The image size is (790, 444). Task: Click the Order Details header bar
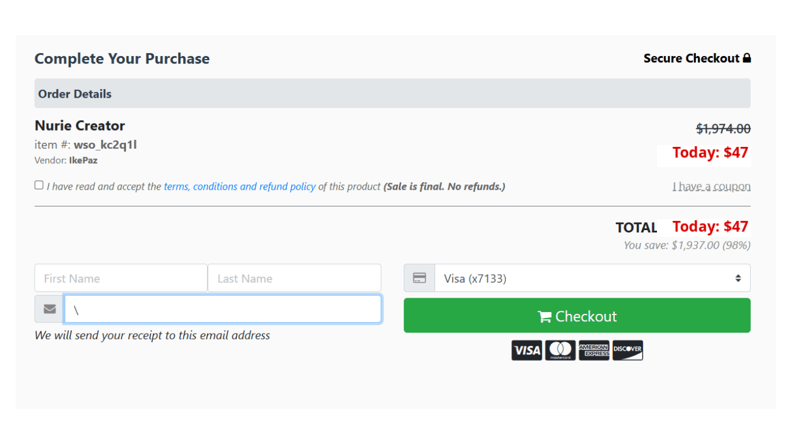(x=392, y=94)
